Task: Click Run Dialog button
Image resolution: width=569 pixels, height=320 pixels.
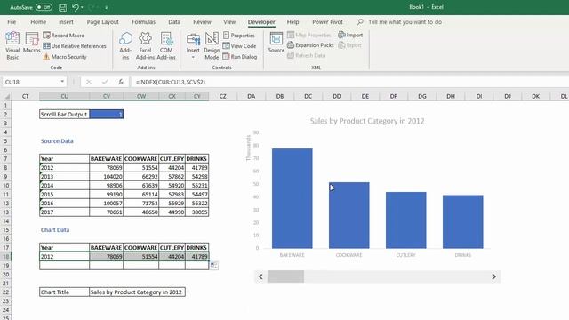Action: pyautogui.click(x=240, y=57)
